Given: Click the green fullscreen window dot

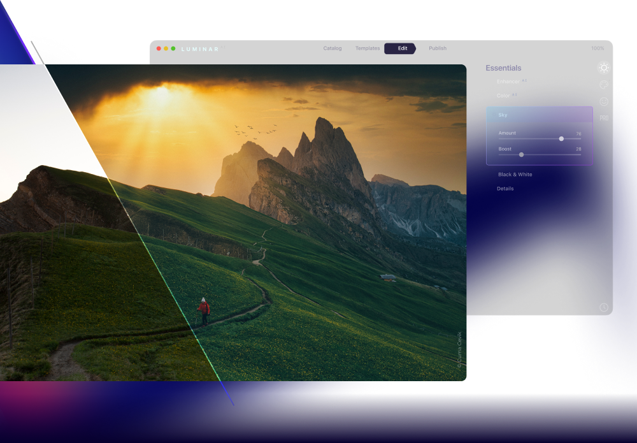Looking at the screenshot, I should click(173, 48).
